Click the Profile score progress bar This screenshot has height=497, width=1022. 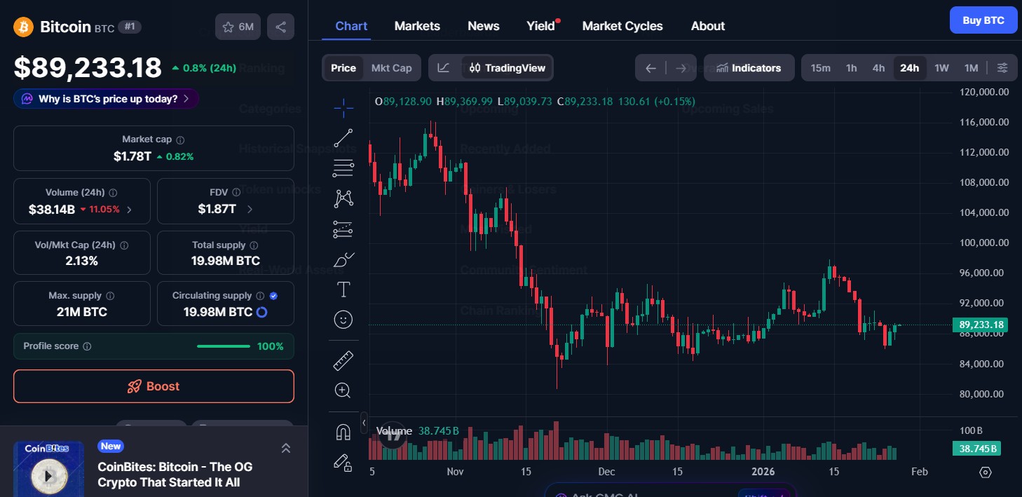223,346
